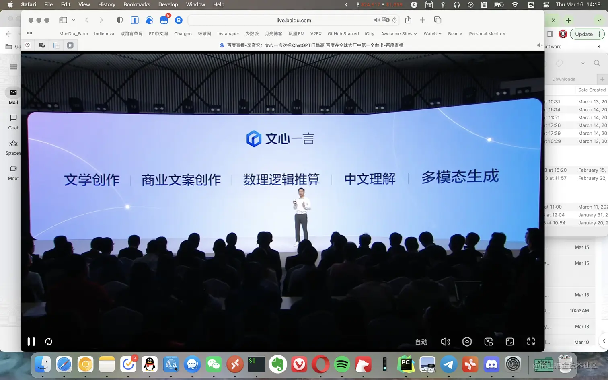Focus the live.baidu.com address bar
This screenshot has width=608, height=380.
[294, 20]
